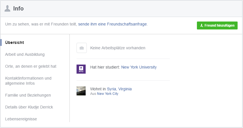Click the add-person icon on green button

[x=202, y=25]
